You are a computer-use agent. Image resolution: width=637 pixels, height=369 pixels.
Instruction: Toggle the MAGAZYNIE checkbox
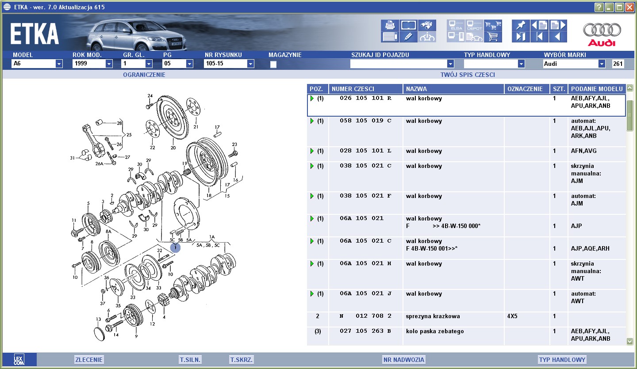[x=273, y=64]
